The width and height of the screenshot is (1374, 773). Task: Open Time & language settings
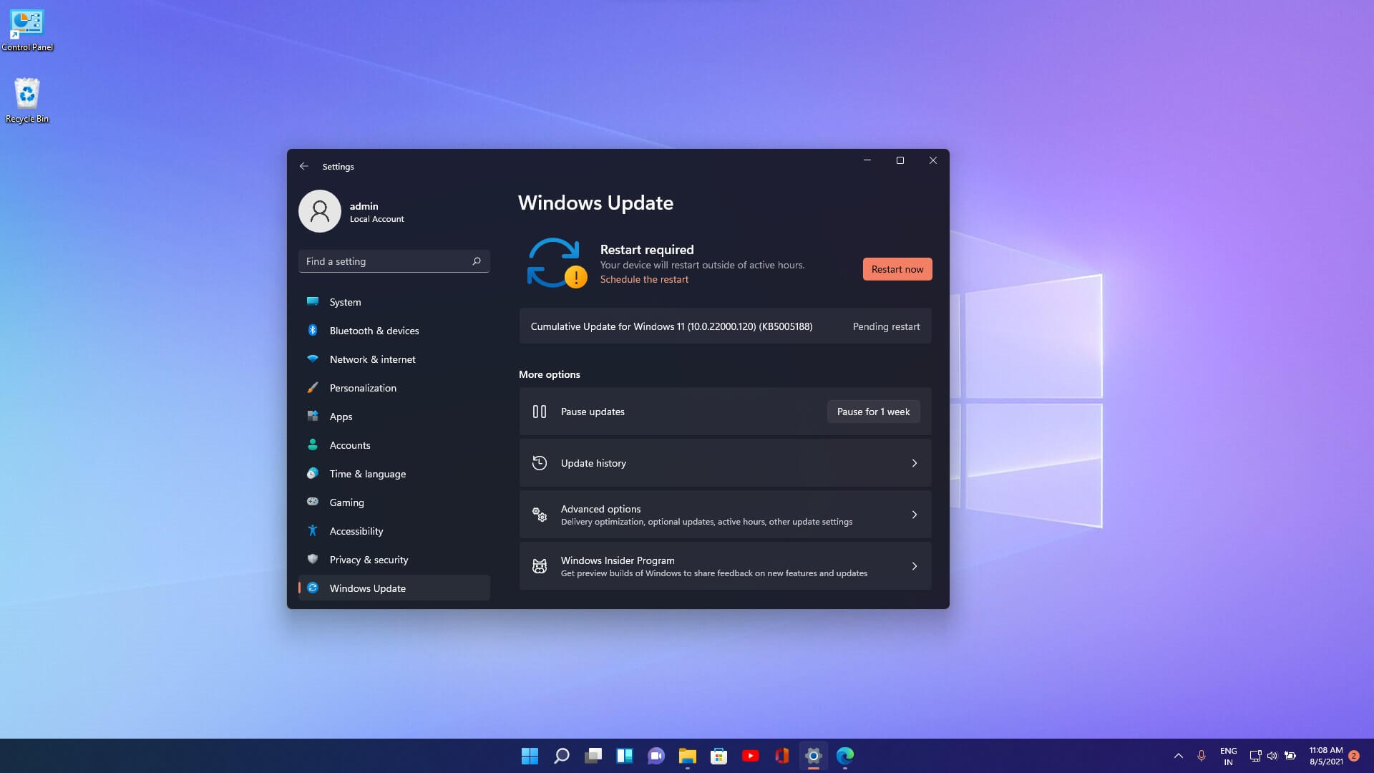[367, 473]
